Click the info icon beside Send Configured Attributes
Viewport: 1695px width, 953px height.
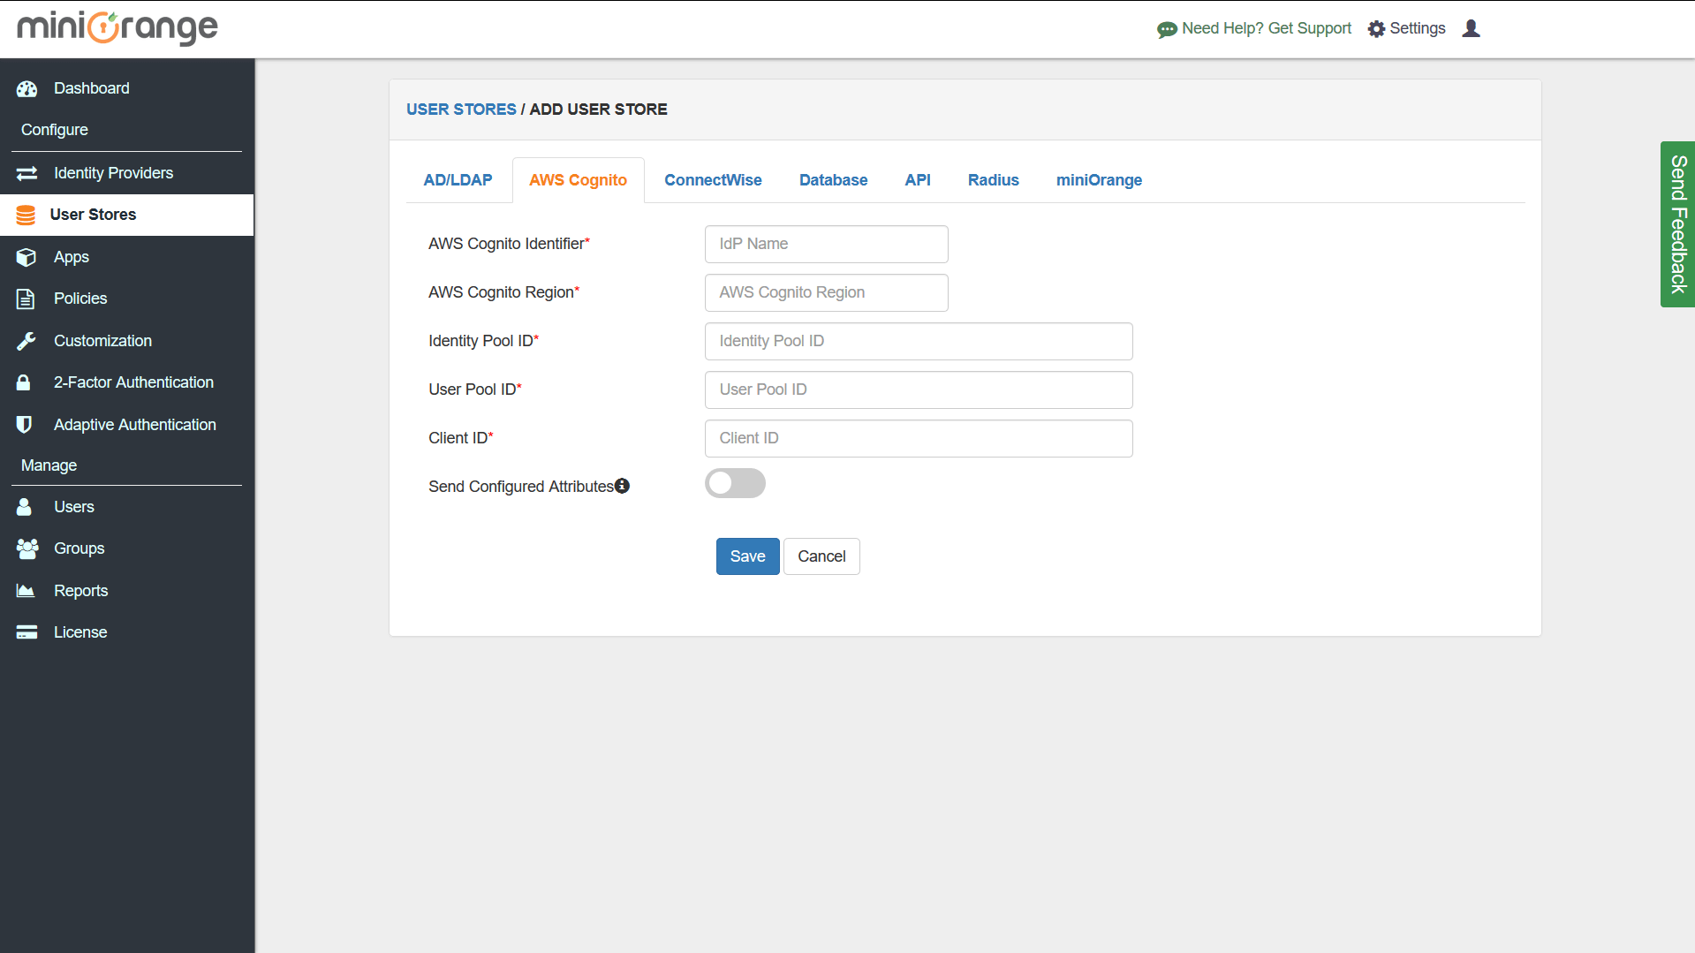[x=623, y=486]
